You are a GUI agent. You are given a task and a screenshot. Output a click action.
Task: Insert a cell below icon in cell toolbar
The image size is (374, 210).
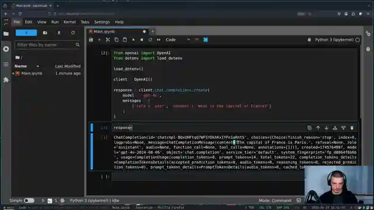pos(343,128)
